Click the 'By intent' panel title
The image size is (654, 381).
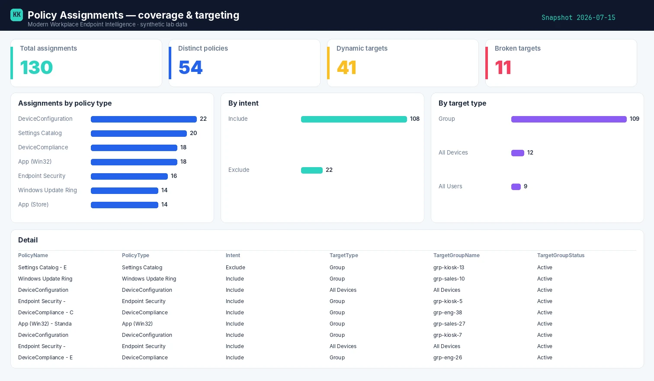pos(244,103)
